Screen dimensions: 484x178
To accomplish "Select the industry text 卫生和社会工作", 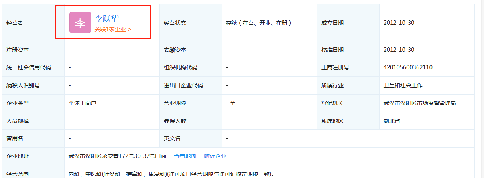I will pyautogui.click(x=403, y=85).
